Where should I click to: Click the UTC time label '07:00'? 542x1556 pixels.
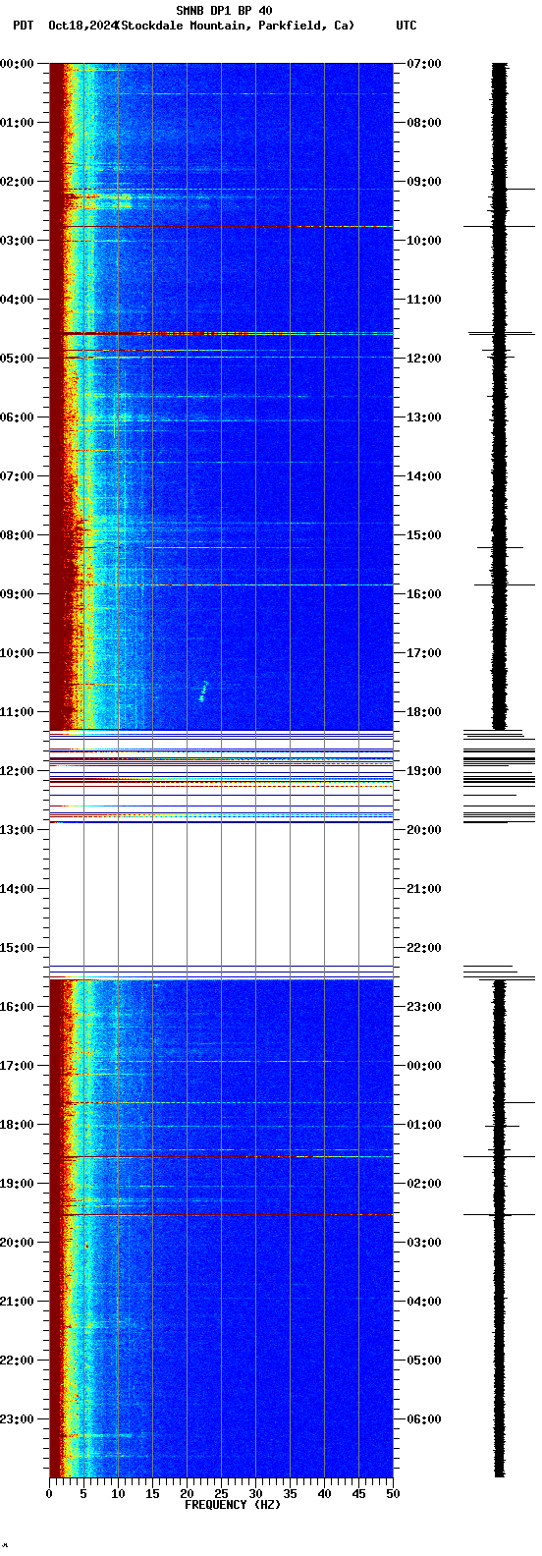[x=423, y=64]
